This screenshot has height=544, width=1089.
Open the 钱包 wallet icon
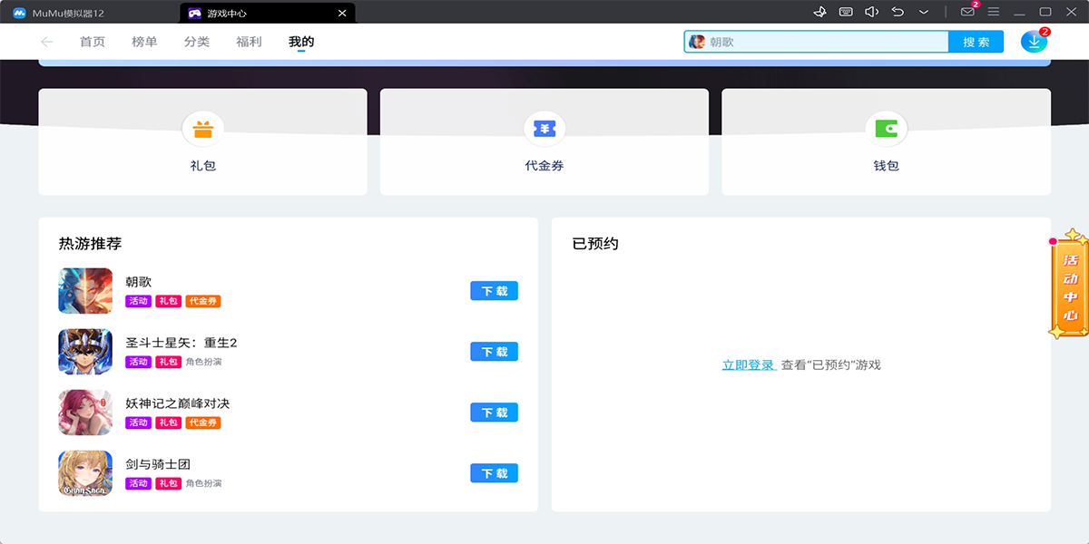[886, 130]
